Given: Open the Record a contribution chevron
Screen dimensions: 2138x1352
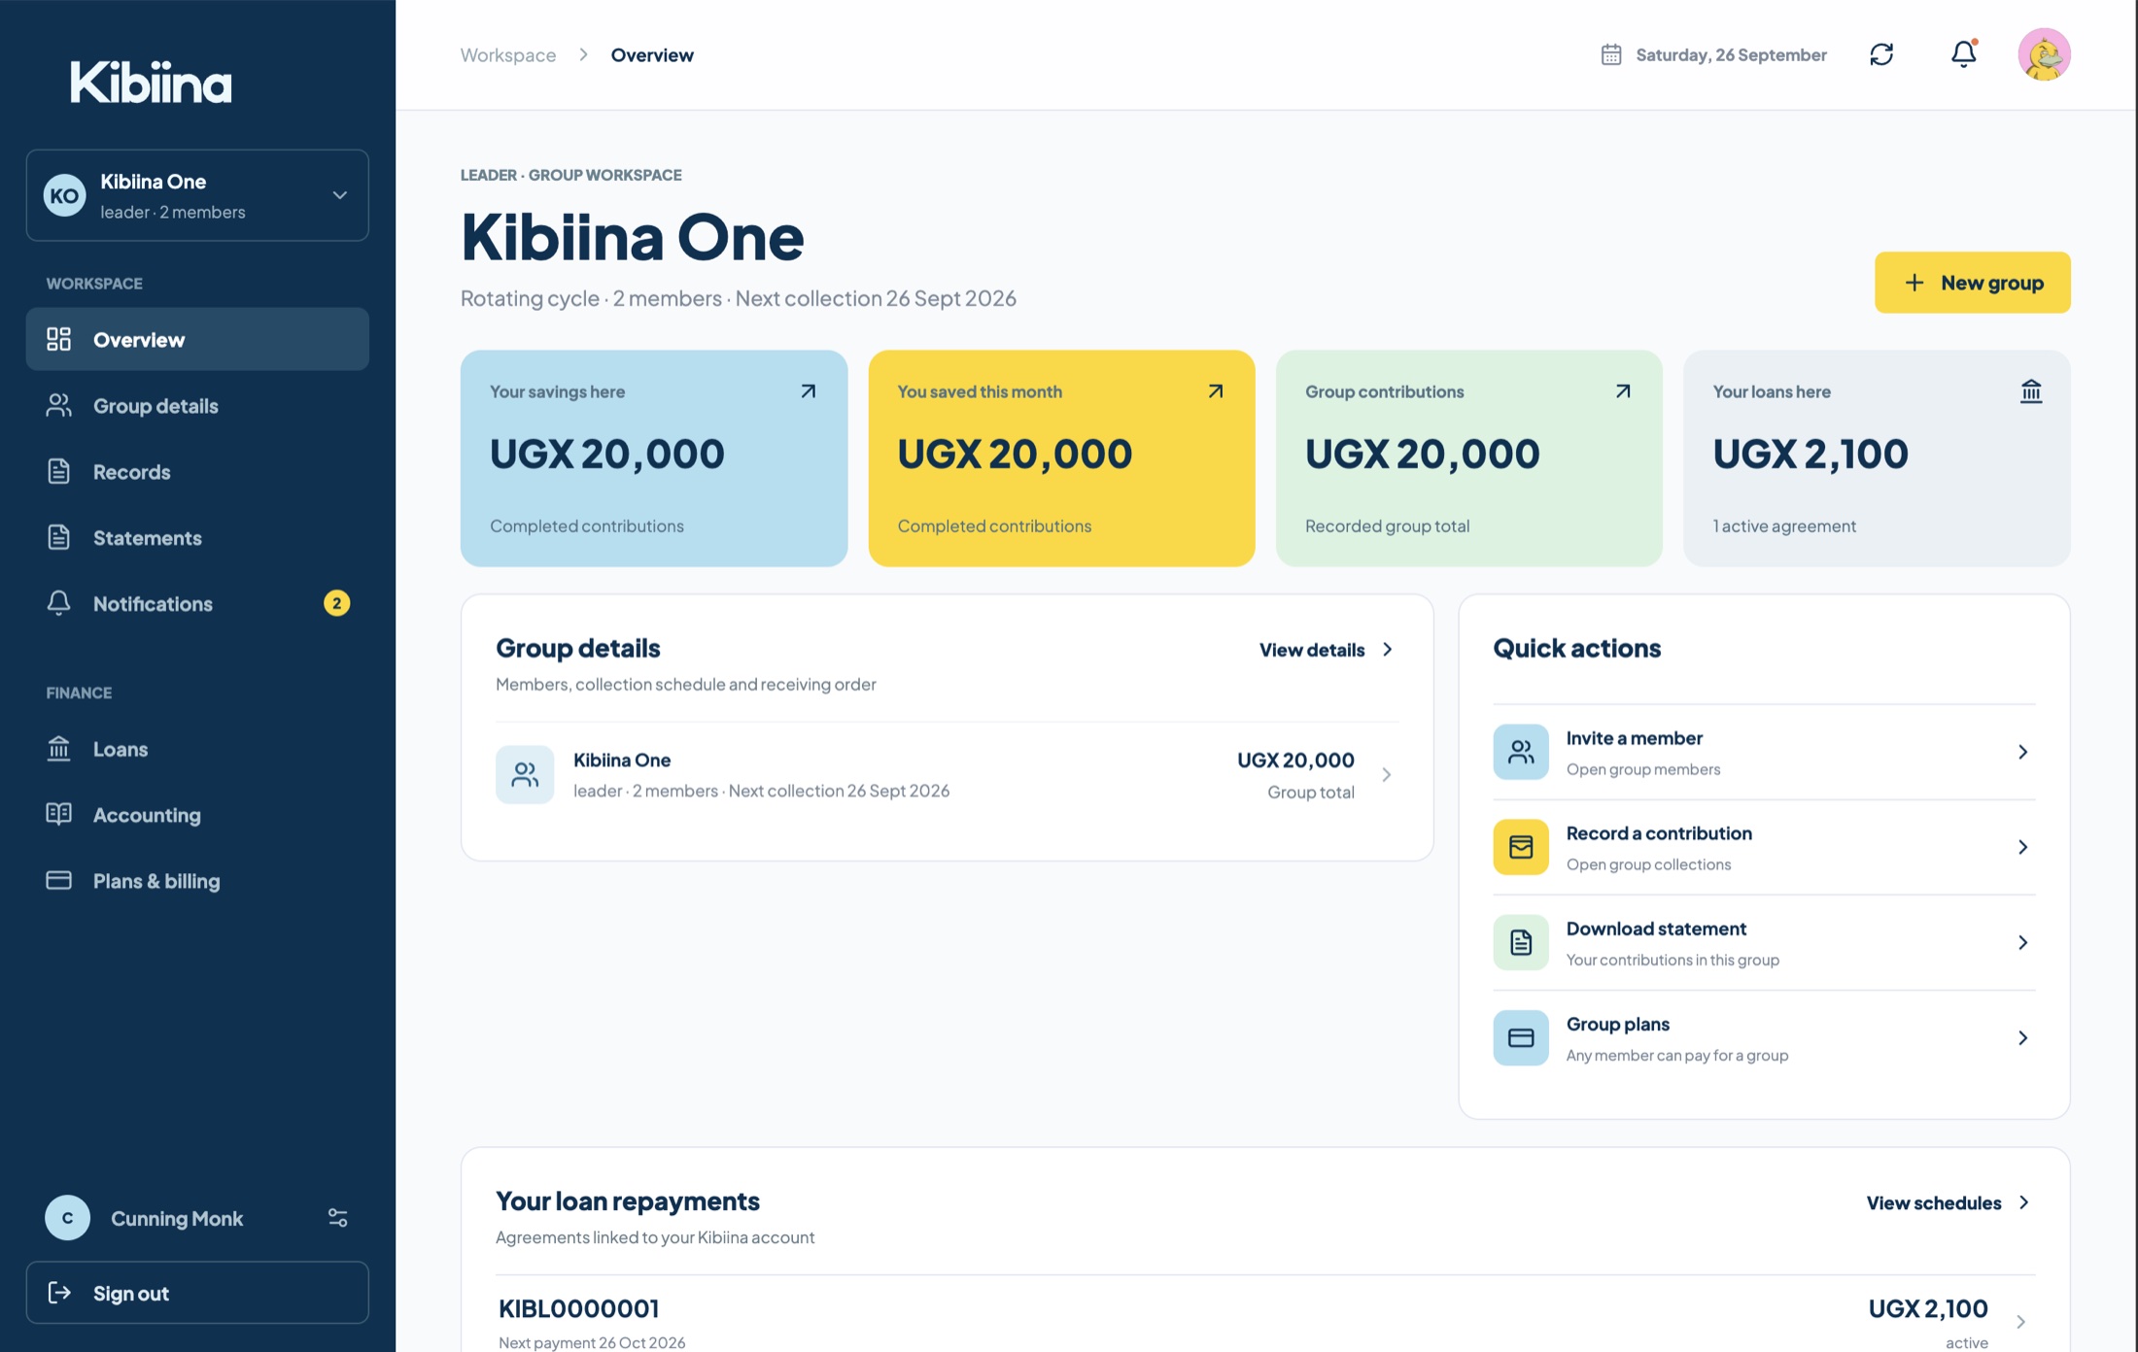Looking at the screenshot, I should (x=2022, y=847).
